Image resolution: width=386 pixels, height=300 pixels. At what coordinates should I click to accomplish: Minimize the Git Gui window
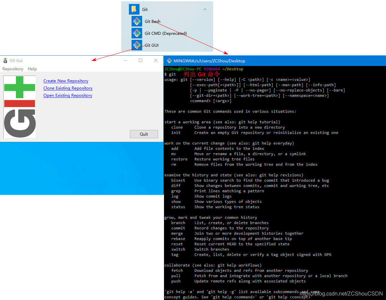pos(126,60)
